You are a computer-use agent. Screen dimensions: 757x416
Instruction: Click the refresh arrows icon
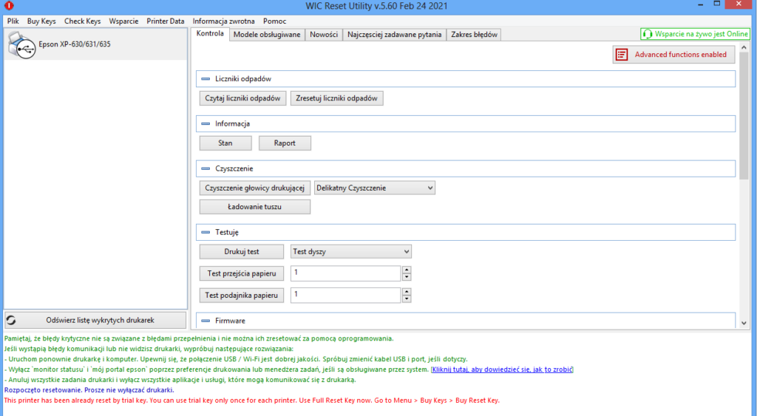(11, 320)
